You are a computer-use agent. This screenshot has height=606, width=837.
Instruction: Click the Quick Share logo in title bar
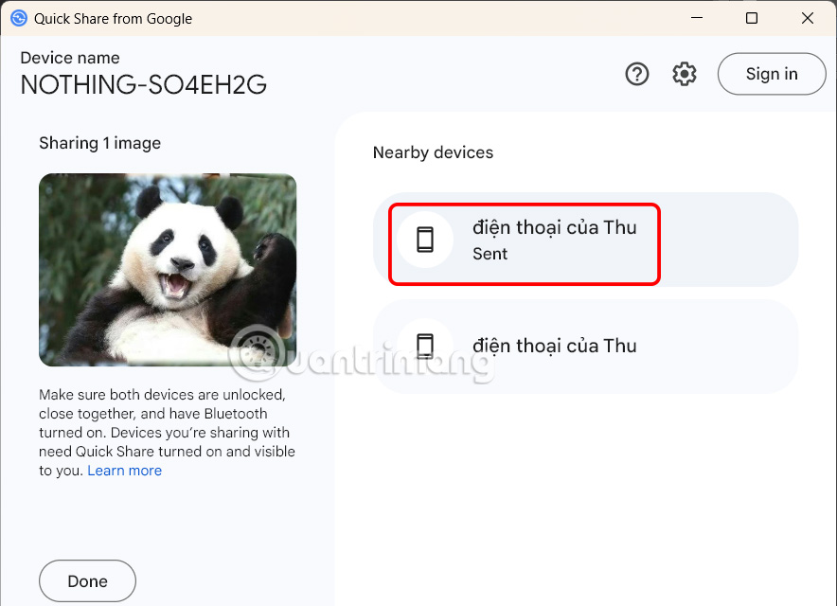16,18
